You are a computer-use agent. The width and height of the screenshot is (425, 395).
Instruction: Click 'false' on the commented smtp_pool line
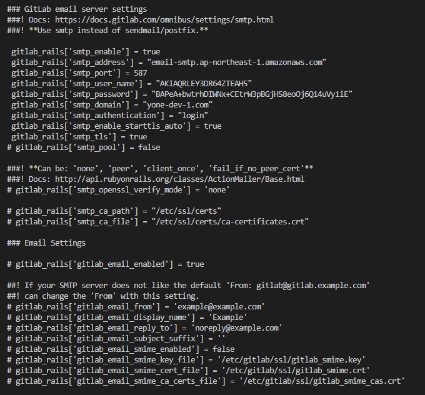coord(147,147)
